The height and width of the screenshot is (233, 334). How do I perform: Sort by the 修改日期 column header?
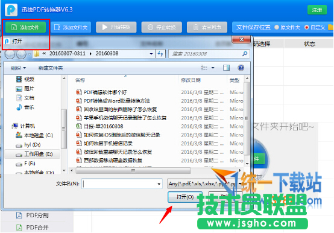[x=191, y=80]
